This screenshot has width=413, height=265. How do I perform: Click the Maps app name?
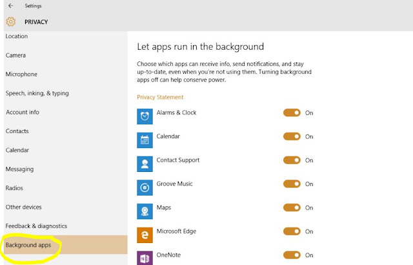point(163,207)
